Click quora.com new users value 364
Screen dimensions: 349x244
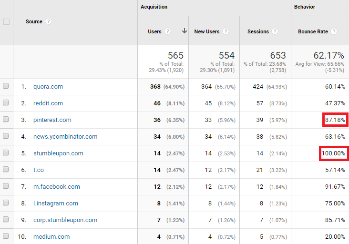click(206, 87)
